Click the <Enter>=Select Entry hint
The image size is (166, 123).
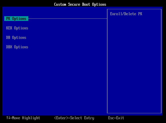click(74, 118)
